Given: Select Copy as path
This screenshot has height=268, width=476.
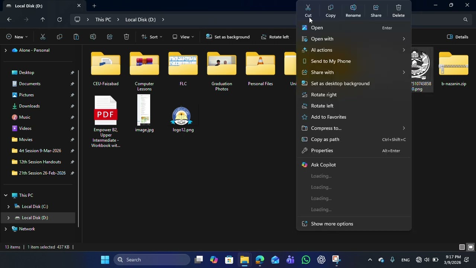Looking at the screenshot, I should (x=354, y=139).
